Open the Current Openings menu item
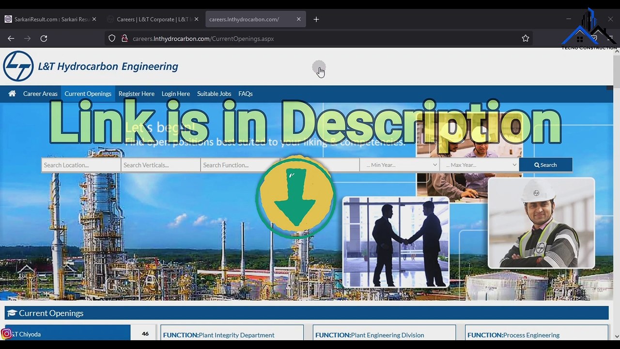The width and height of the screenshot is (620, 349). (88, 94)
